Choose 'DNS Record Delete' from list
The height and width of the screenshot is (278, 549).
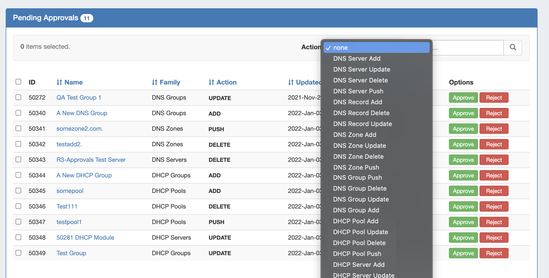click(x=361, y=113)
